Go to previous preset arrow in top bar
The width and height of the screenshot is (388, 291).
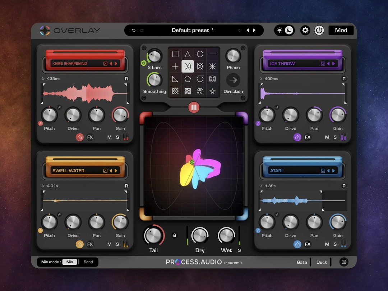tap(248, 30)
